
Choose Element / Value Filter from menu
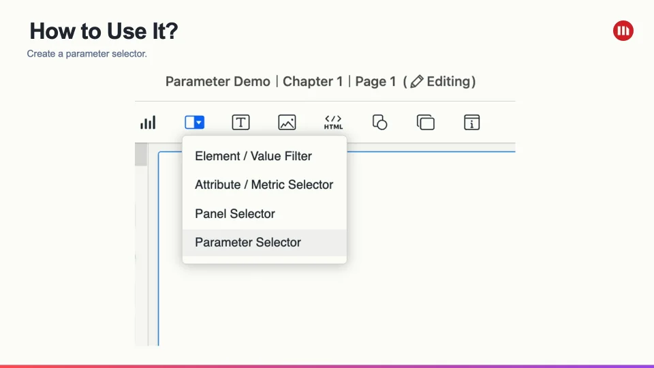coord(253,156)
